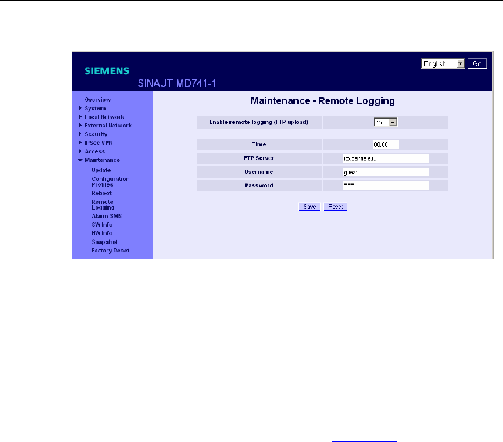The image size is (503, 442).
Task: View SW Info page
Action: pyautogui.click(x=102, y=225)
